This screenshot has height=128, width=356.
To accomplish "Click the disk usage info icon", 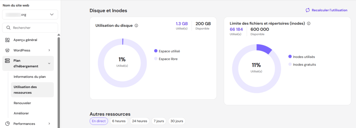I will (x=136, y=26).
